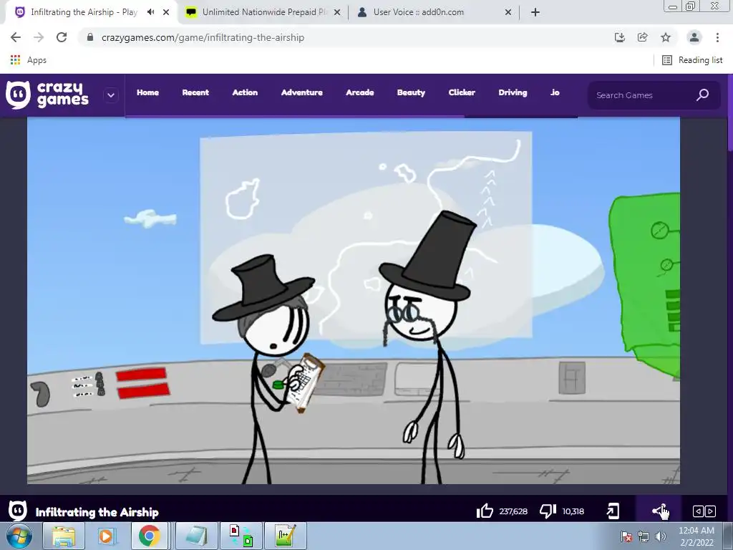733x550 pixels.
Task: Reload the current page
Action: [62, 37]
